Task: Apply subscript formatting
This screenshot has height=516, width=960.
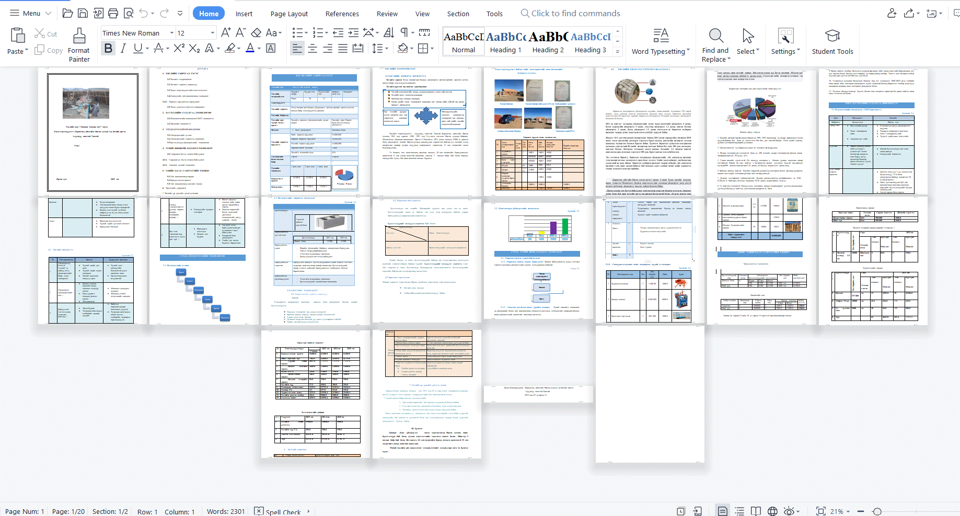Action: (194, 48)
